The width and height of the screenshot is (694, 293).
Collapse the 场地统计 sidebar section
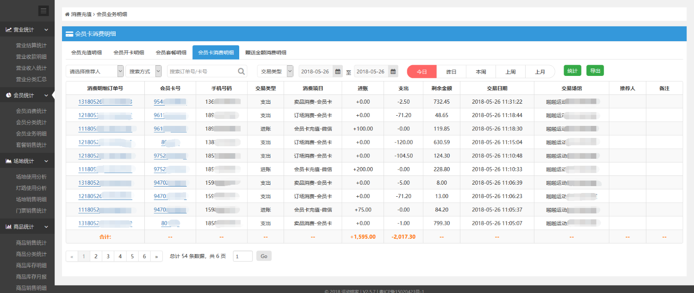46,161
